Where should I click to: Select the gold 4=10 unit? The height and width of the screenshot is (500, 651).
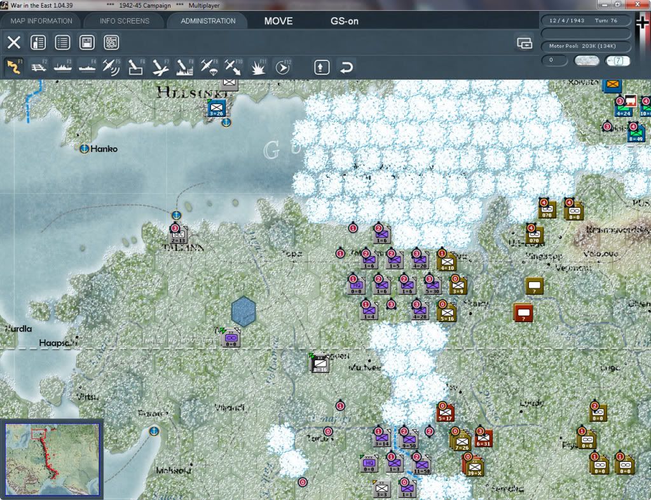click(447, 261)
